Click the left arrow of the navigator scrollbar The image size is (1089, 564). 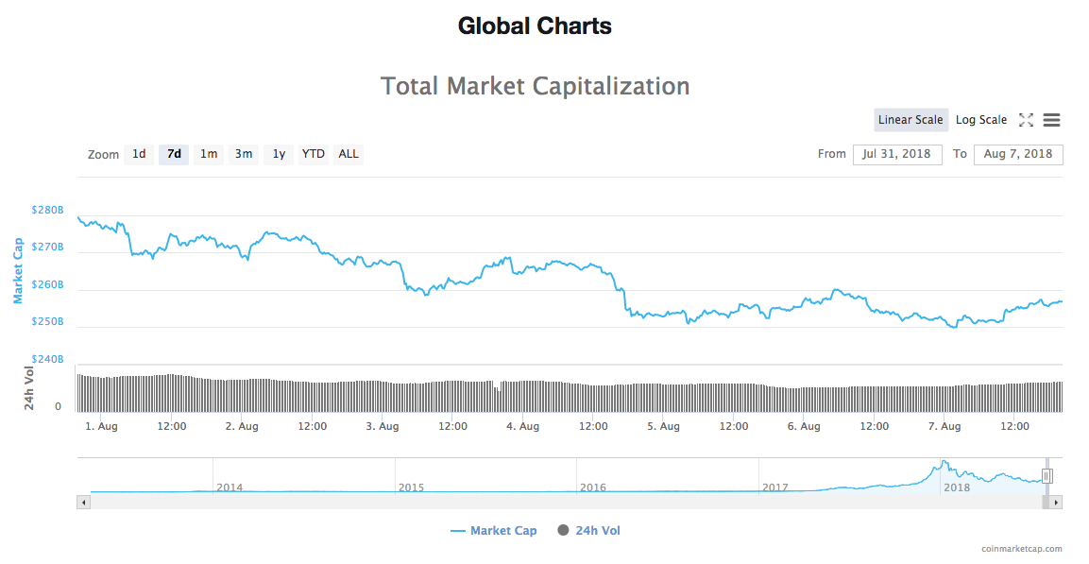coord(83,502)
